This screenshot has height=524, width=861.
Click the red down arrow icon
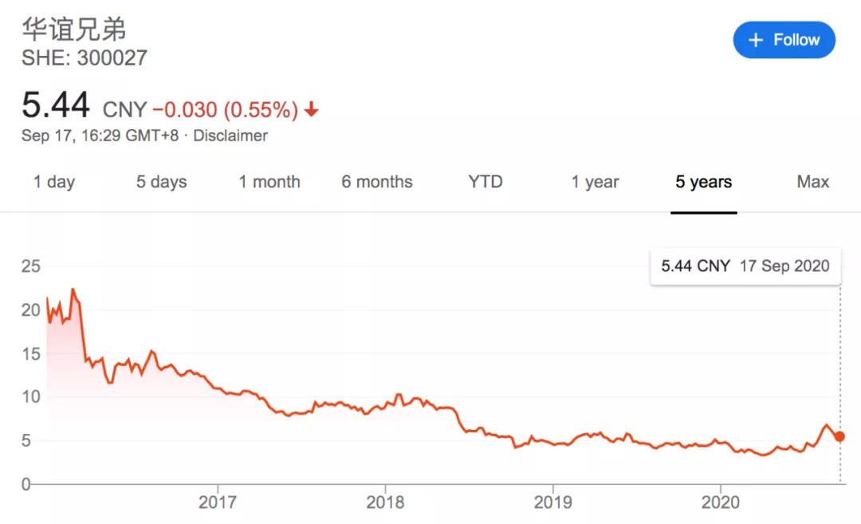311,109
